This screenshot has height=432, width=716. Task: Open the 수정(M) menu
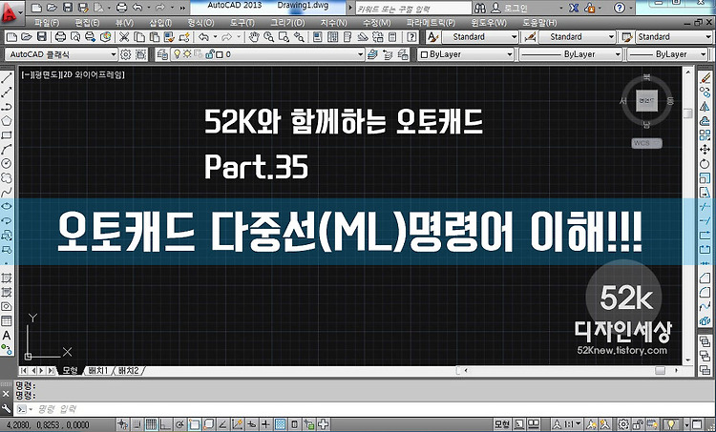click(377, 23)
